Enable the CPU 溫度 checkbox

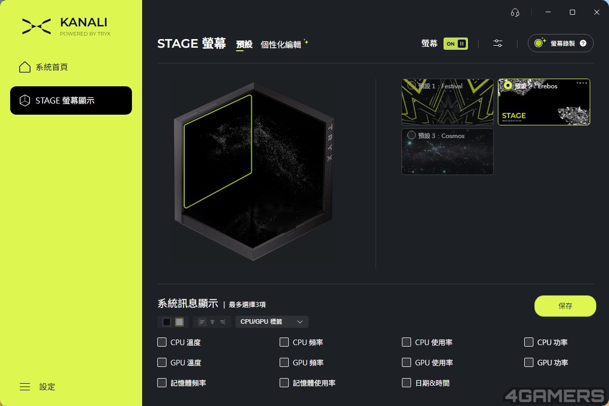click(x=162, y=342)
